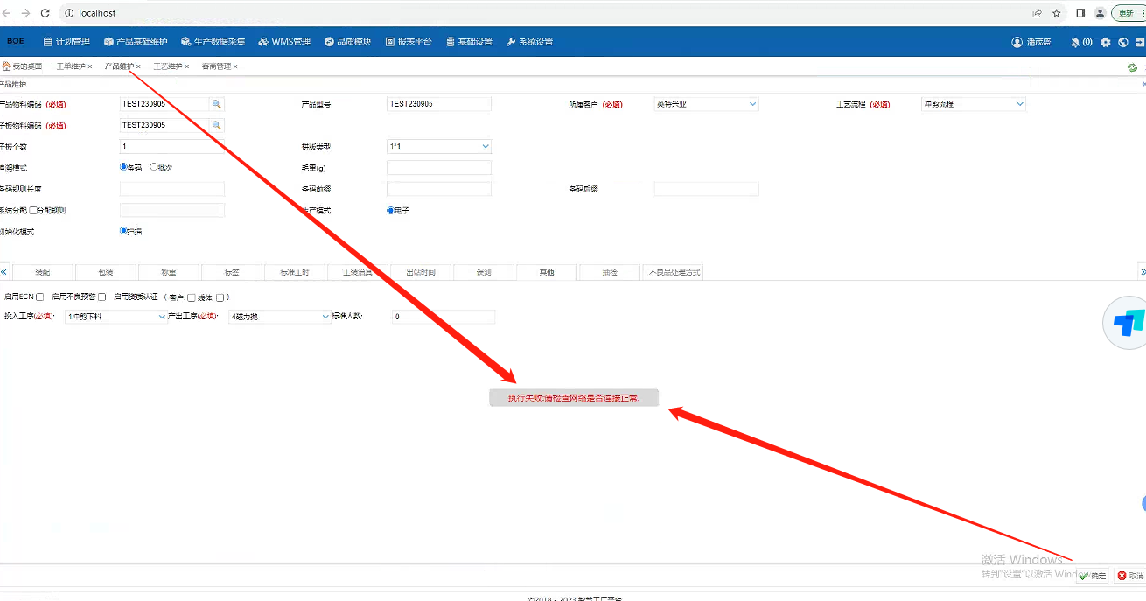Screen dimensions: 1146x601
Task: Open the 生产数据采集 menu
Action: point(213,42)
